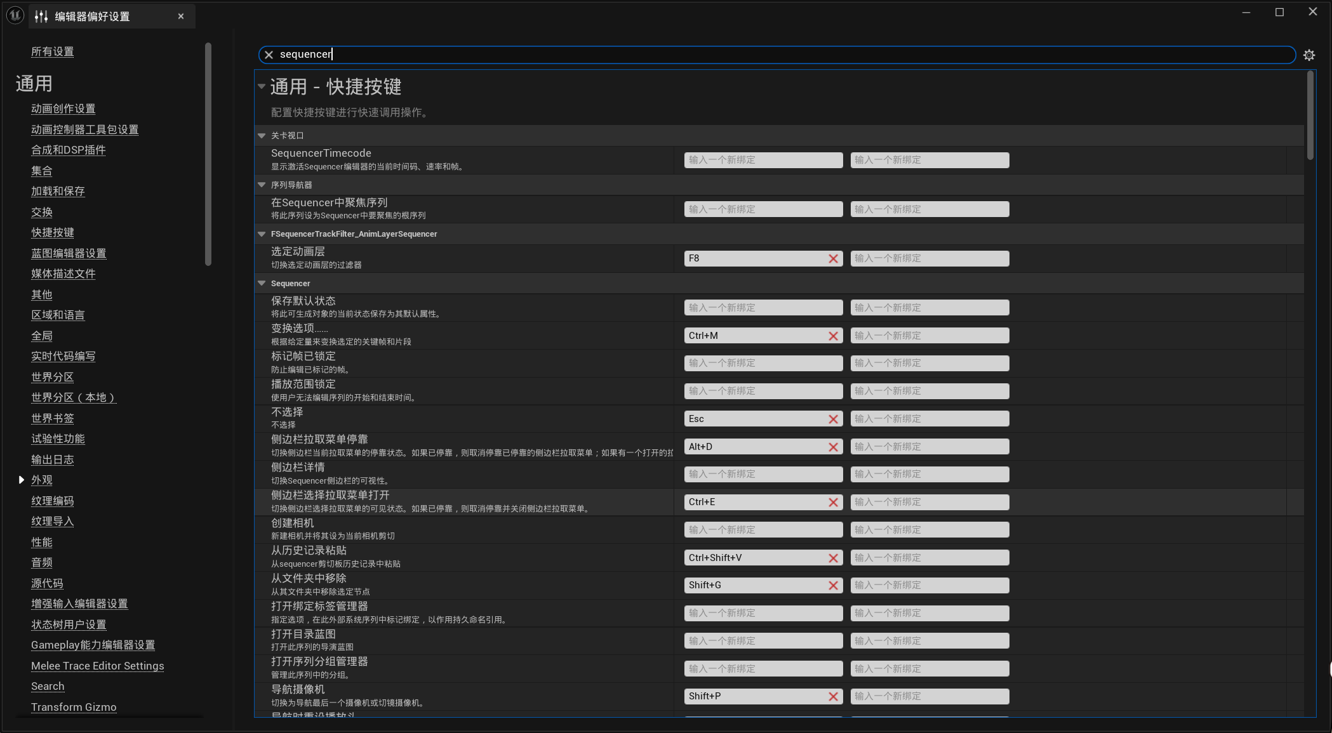Collapse the 通用 - 快捷按键 section

point(262,86)
